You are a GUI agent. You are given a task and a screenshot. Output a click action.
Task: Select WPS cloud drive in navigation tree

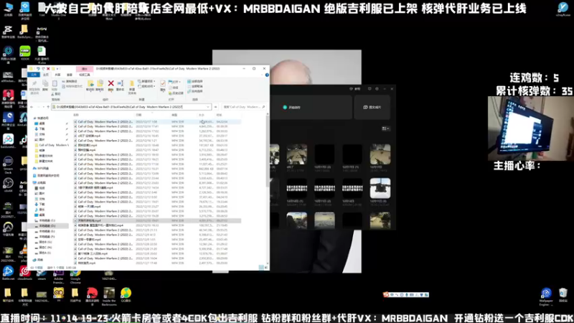click(41, 168)
